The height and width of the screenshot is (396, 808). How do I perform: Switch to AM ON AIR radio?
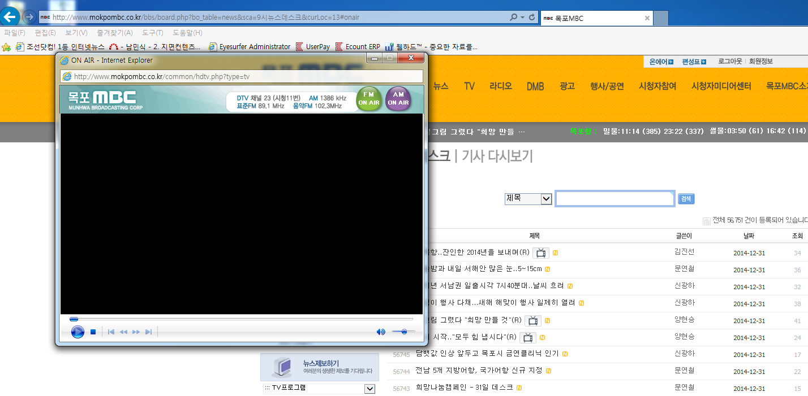click(x=398, y=99)
